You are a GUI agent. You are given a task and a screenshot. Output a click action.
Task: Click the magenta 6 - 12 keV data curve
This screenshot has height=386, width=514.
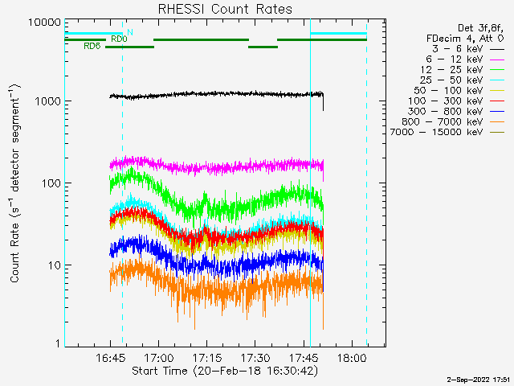216,167
